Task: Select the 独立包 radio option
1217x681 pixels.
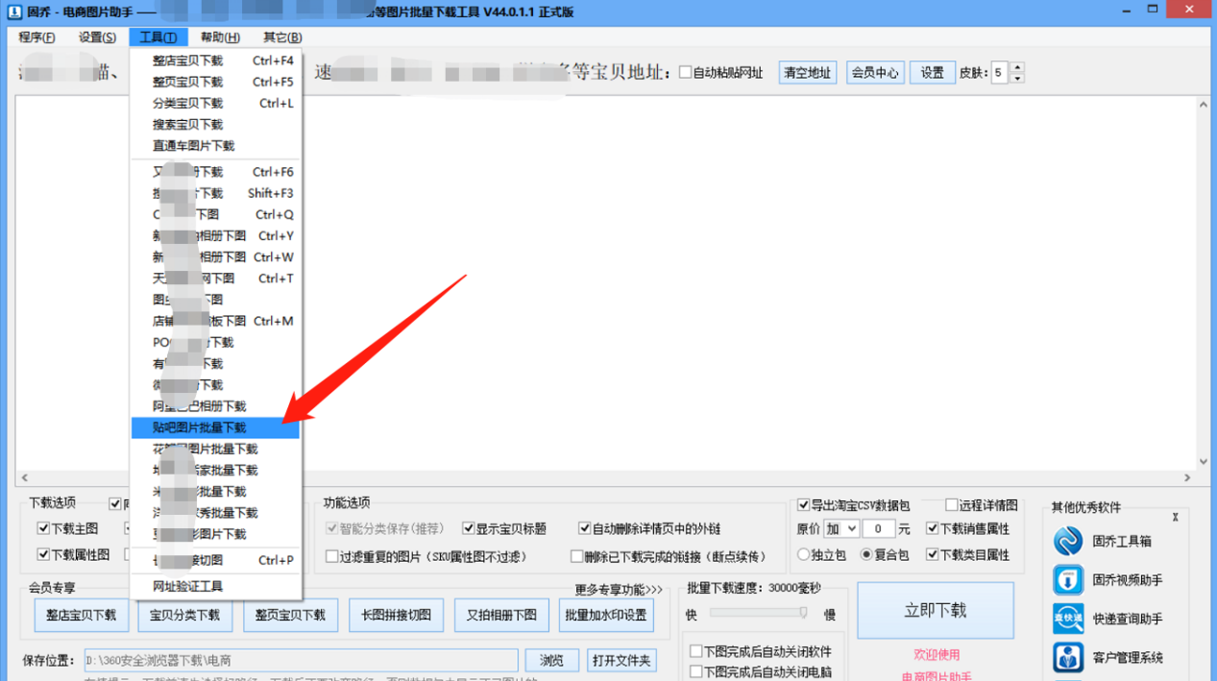Action: point(804,554)
